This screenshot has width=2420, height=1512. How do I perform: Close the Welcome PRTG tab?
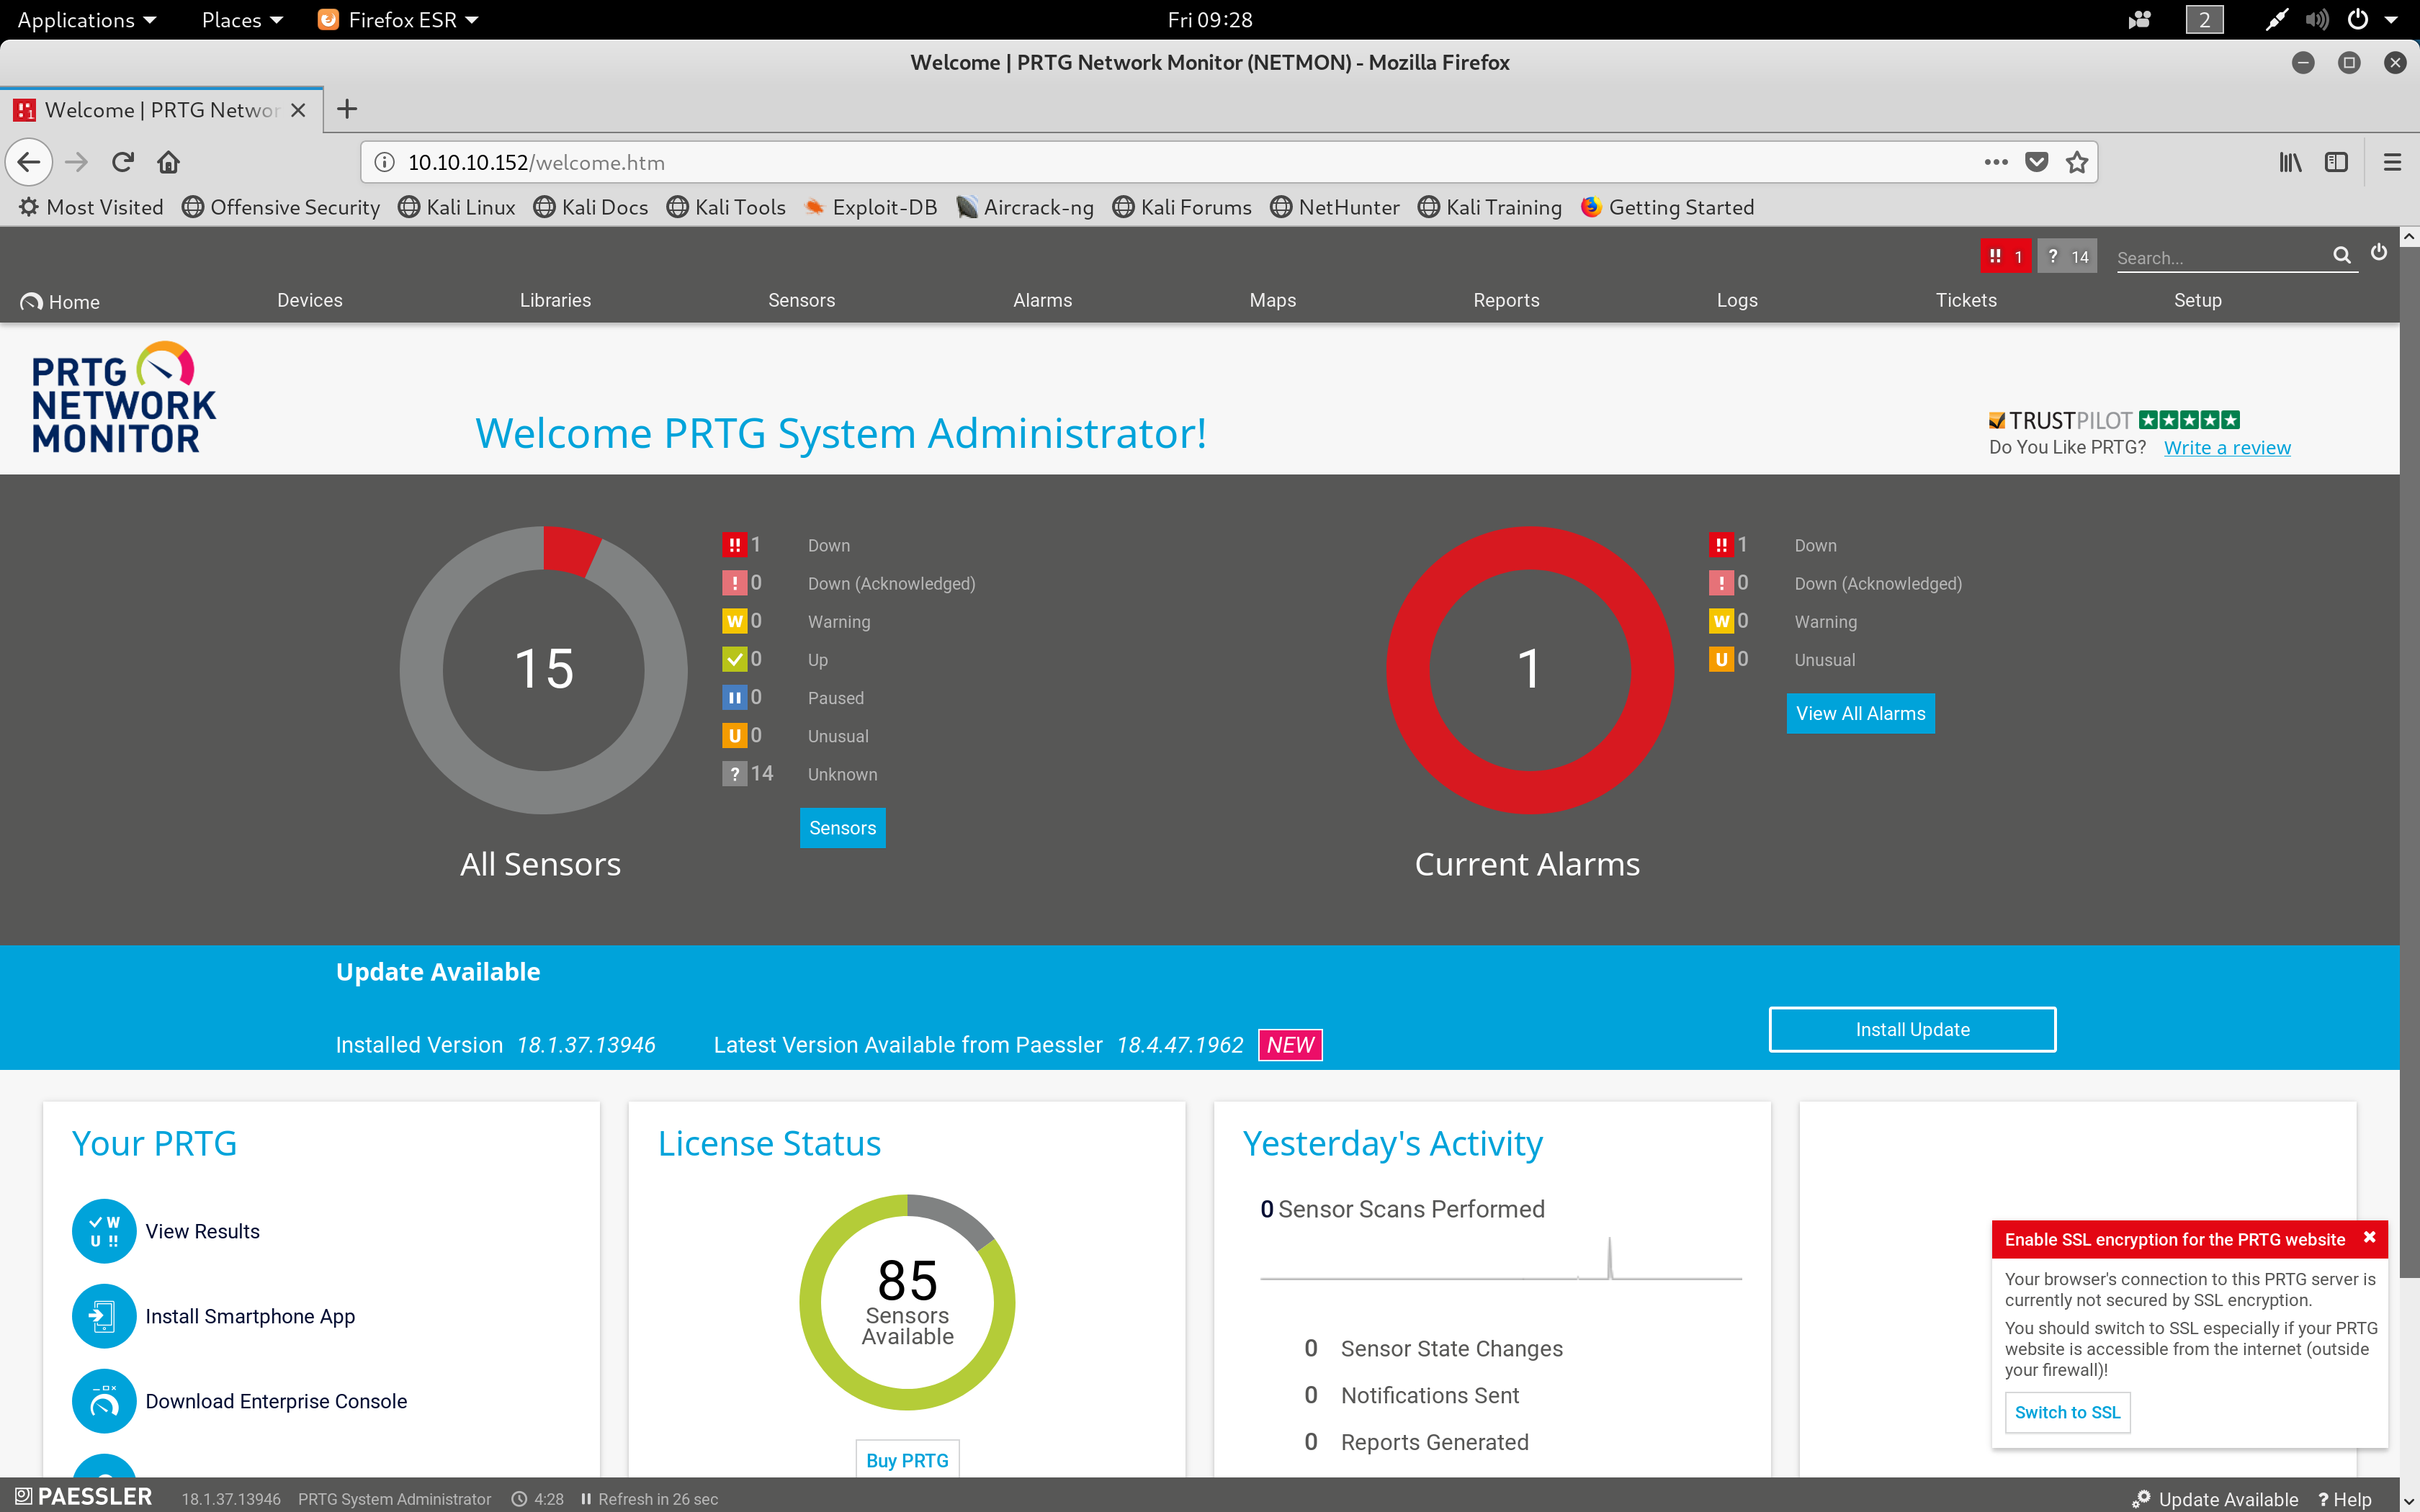point(298,110)
